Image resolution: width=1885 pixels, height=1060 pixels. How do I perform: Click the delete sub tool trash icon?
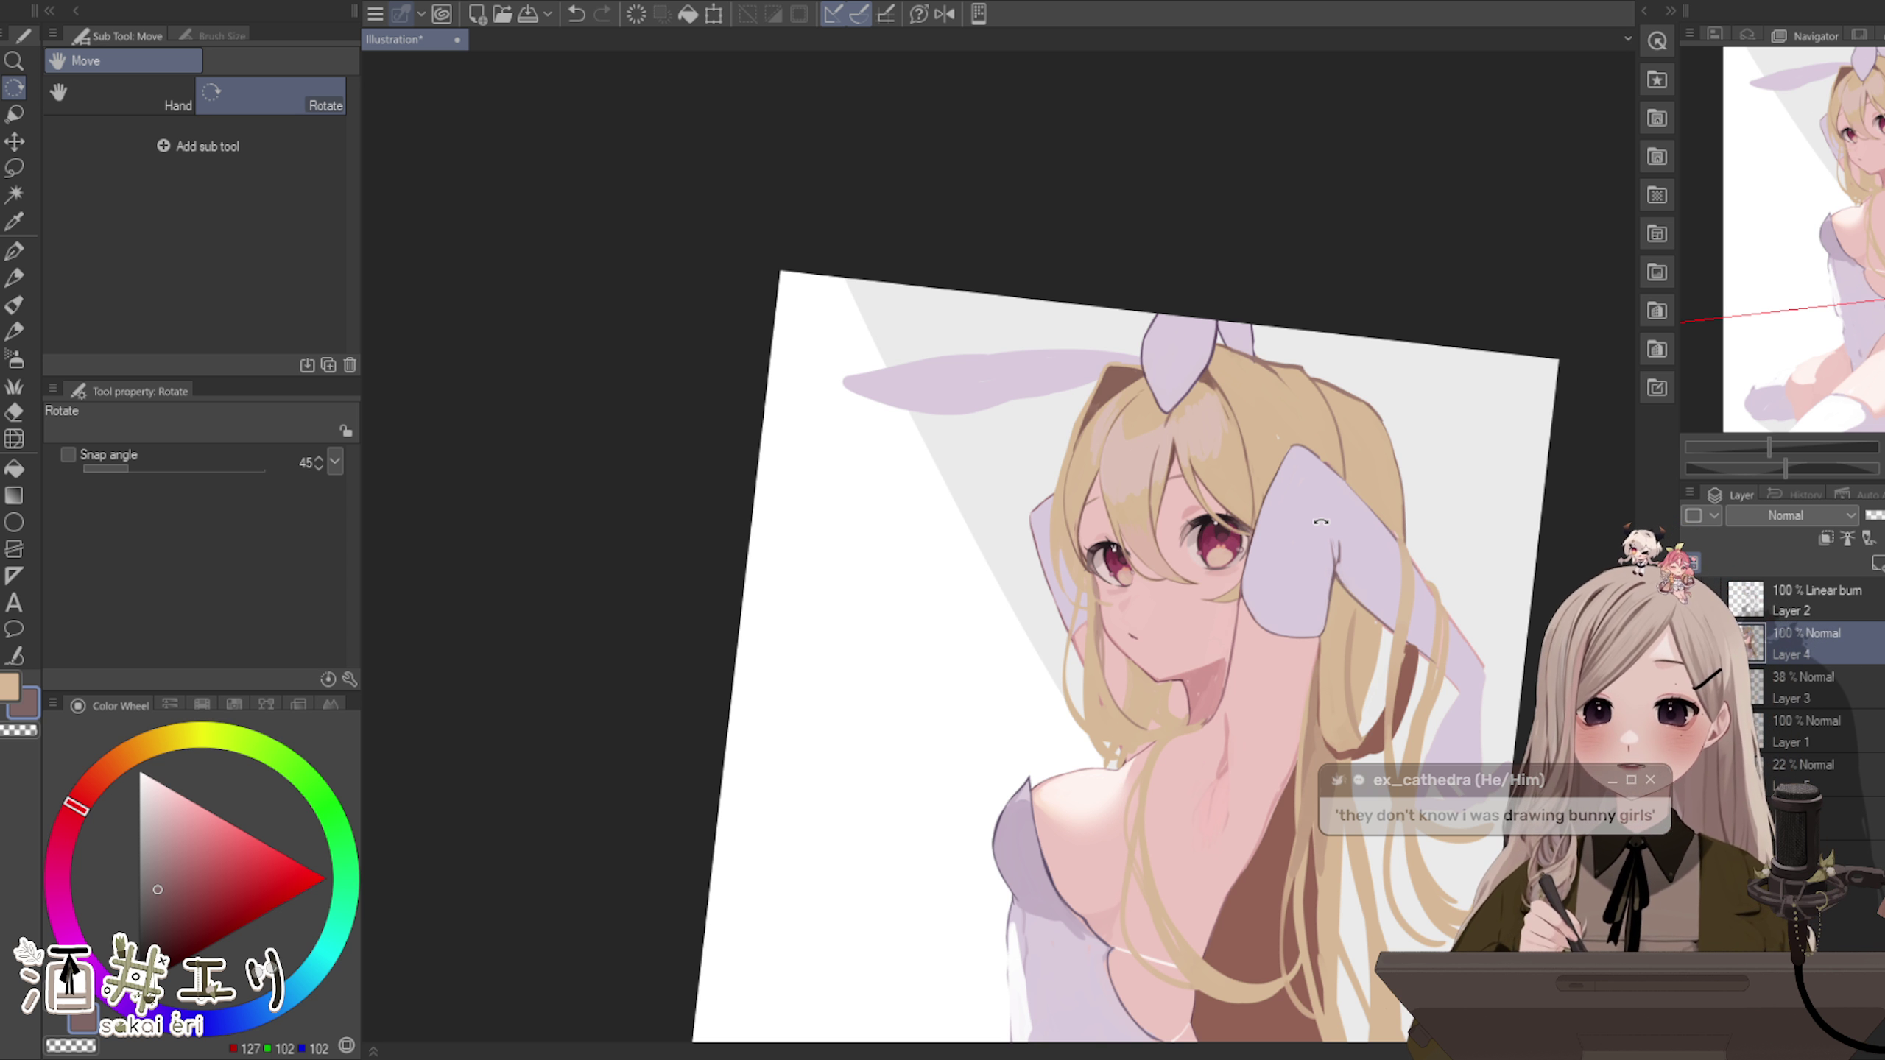350,365
